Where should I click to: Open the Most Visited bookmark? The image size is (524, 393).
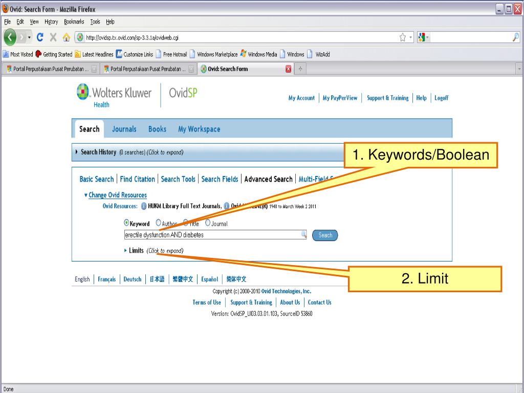[x=18, y=54]
